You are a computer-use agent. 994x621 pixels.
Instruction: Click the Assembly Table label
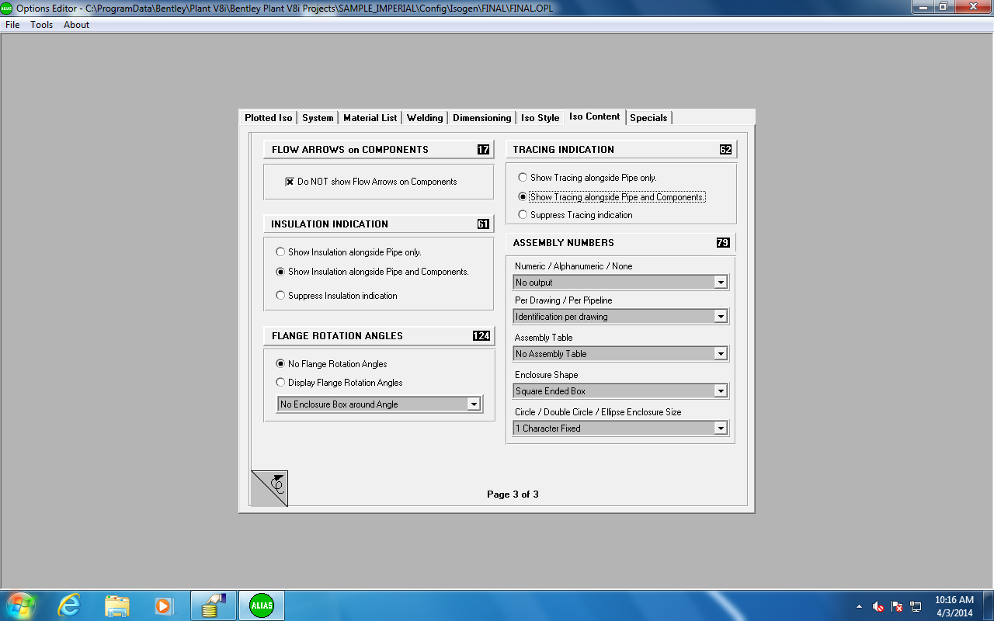pos(544,338)
